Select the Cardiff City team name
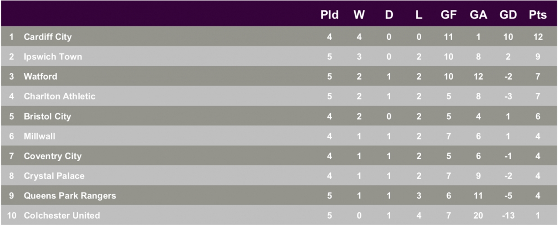The width and height of the screenshot is (558, 225). coord(47,37)
